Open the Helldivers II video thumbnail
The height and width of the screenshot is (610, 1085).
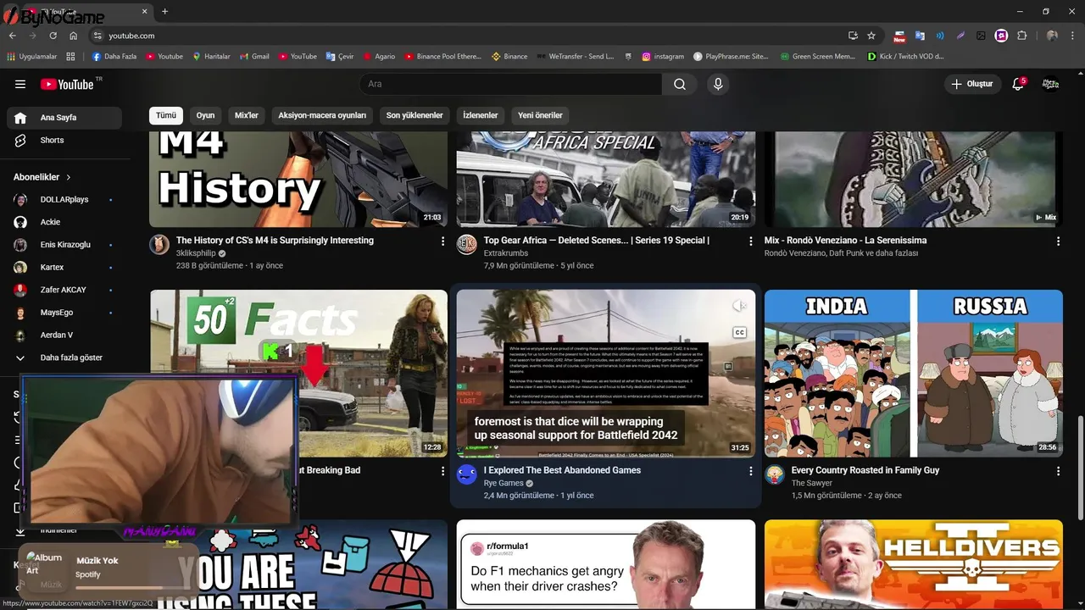[914, 564]
